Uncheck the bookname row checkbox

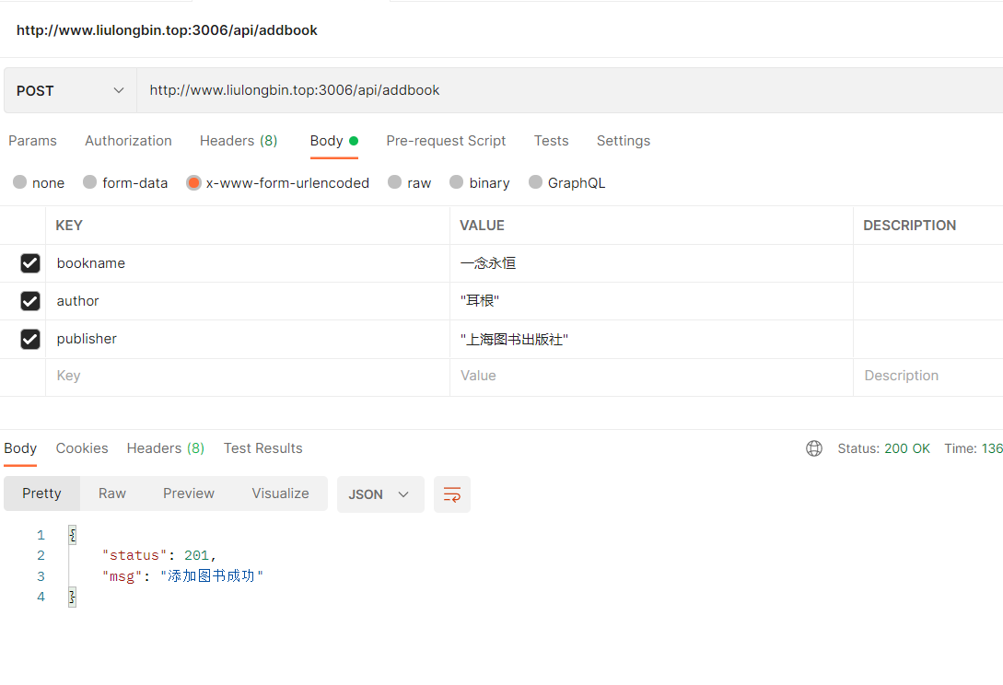click(30, 263)
